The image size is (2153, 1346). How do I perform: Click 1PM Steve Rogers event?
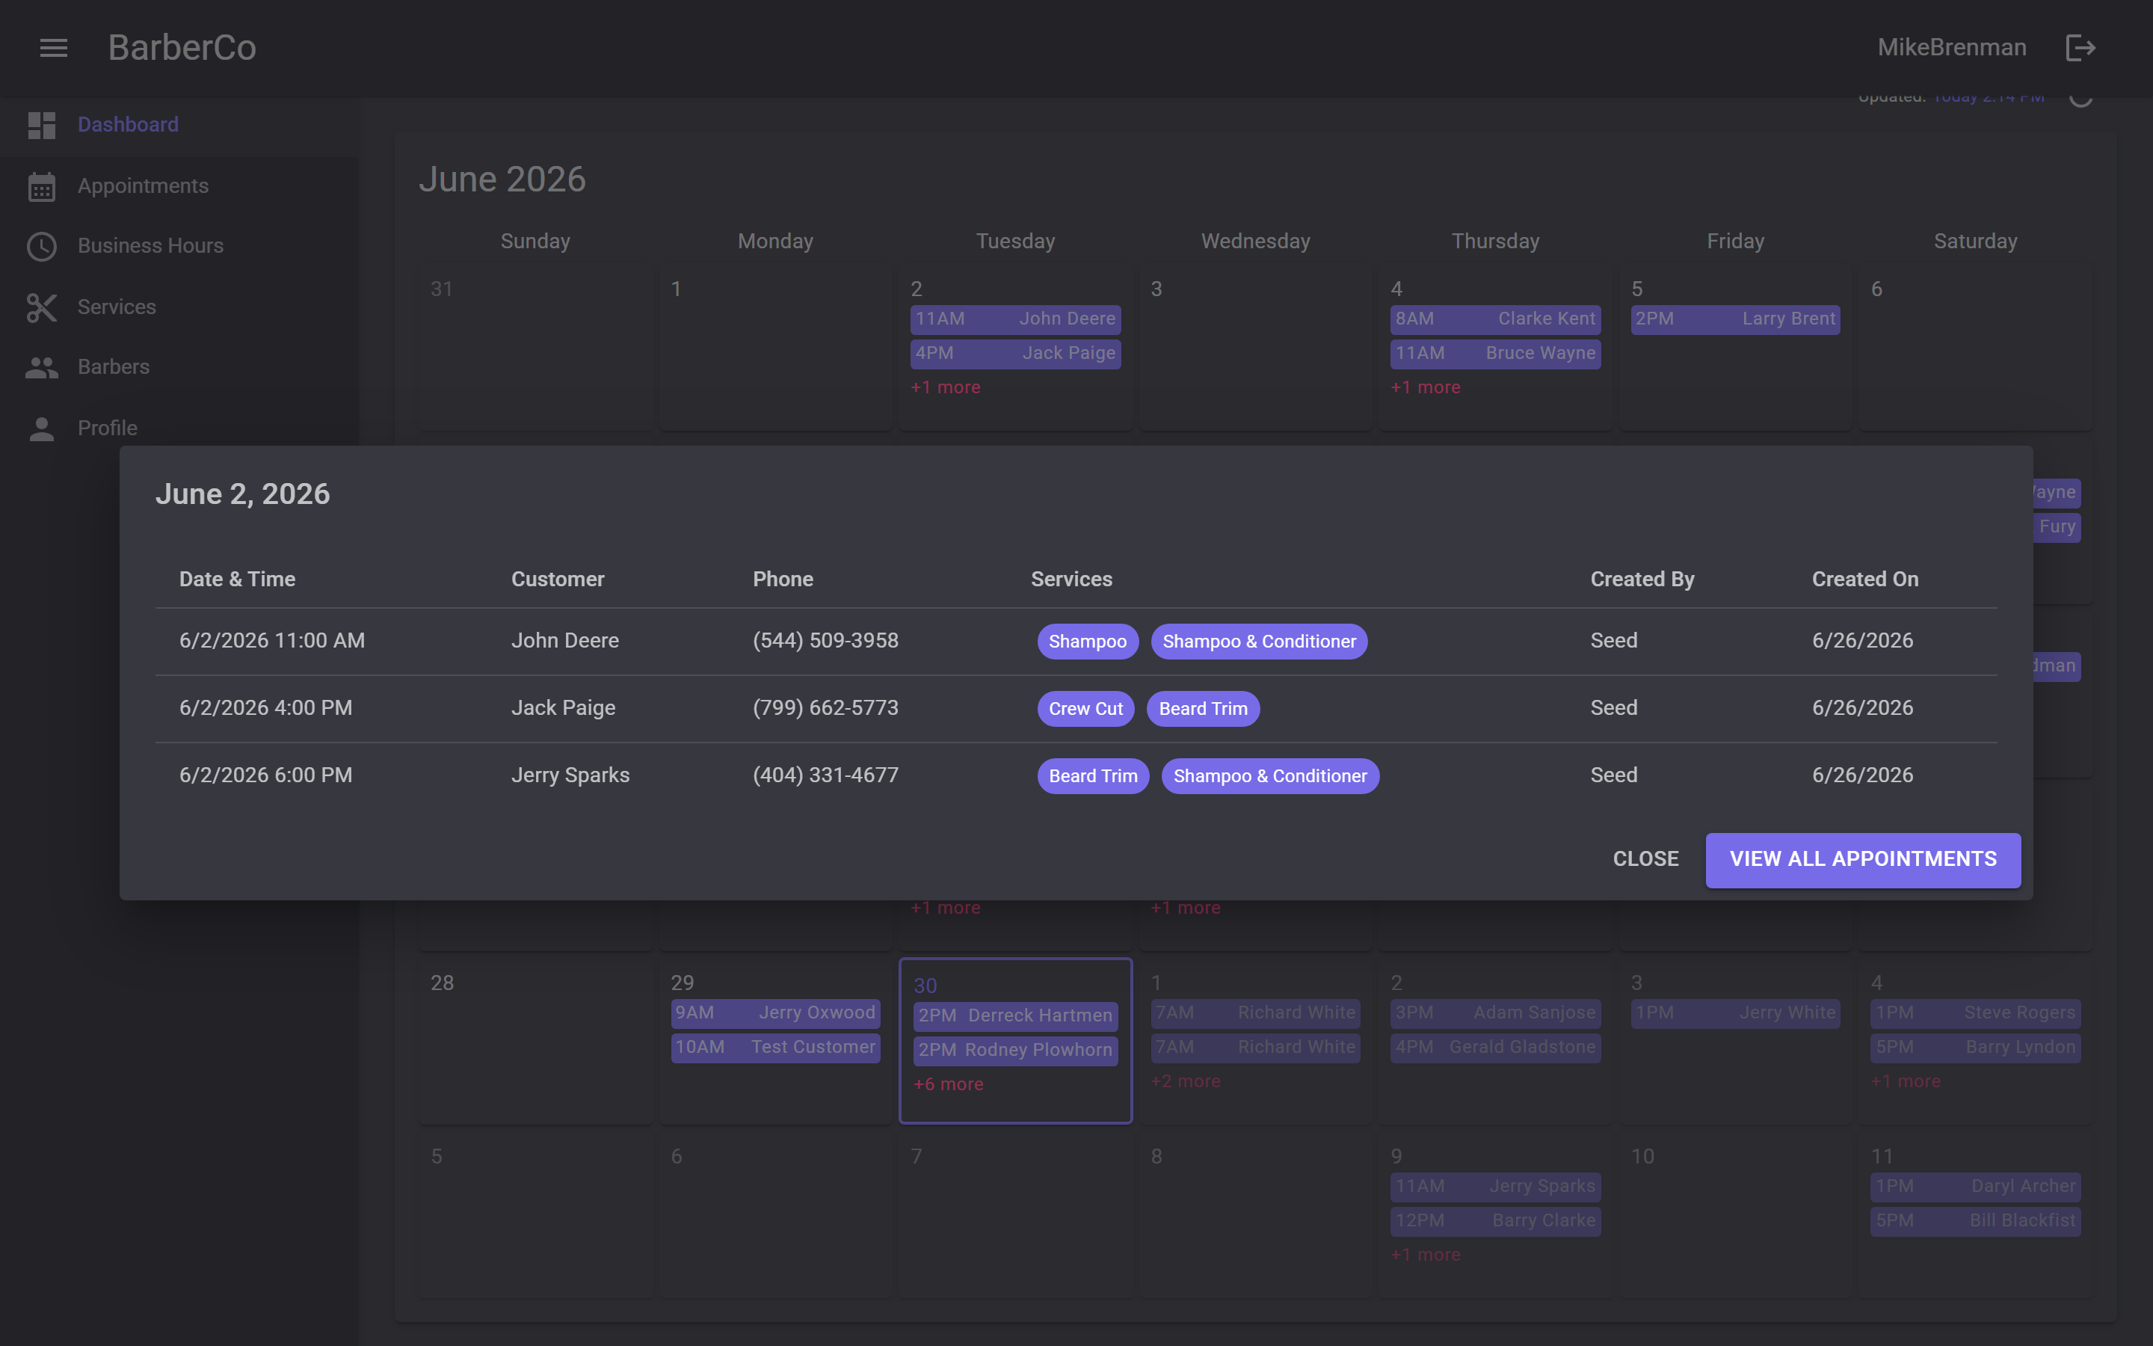[1976, 1013]
